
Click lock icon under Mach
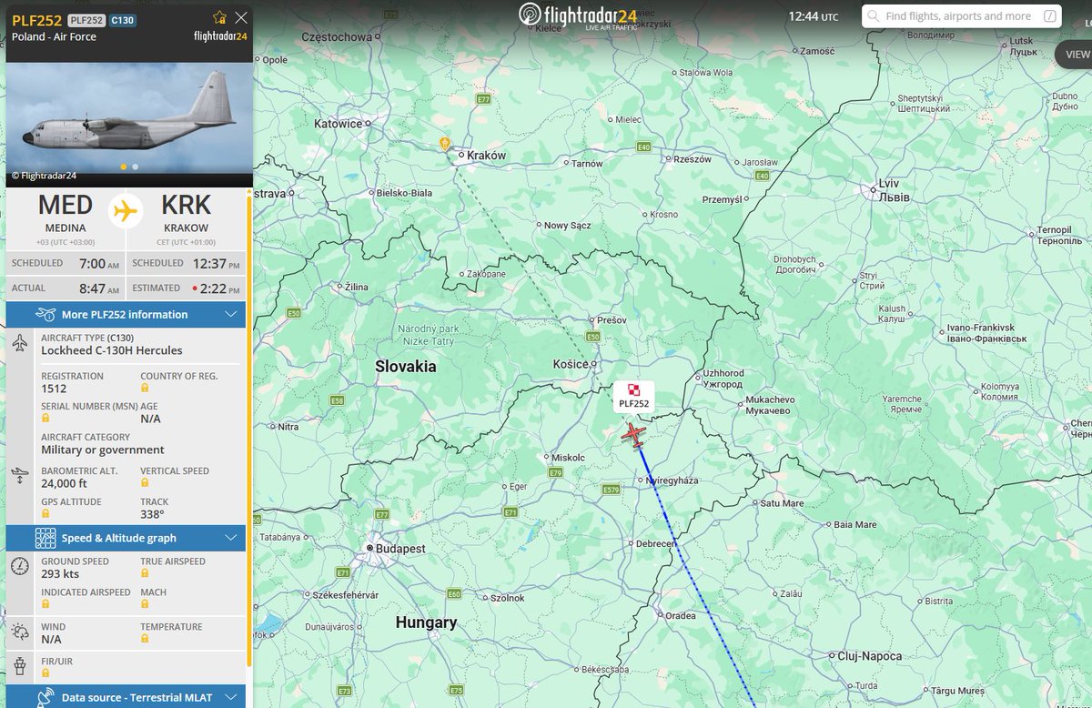pos(145,604)
